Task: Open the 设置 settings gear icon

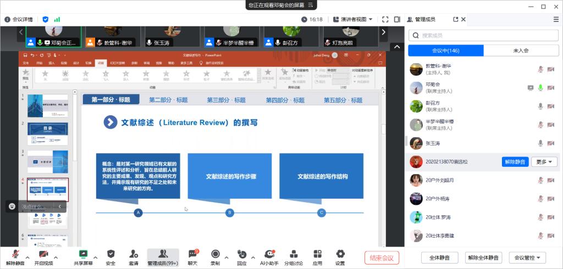Action: click(x=340, y=254)
